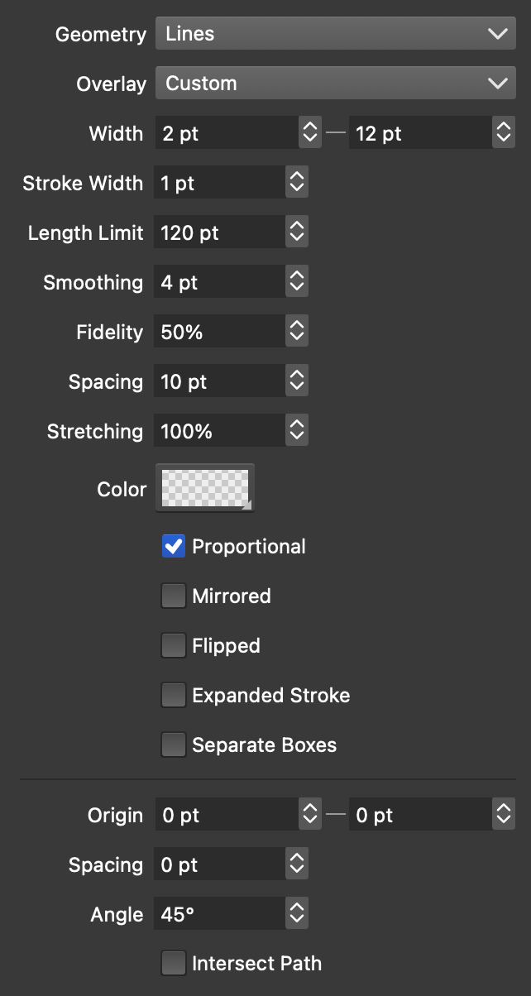This screenshot has height=996, width=531.
Task: Enable the Mirrored checkbox
Action: pos(174,596)
